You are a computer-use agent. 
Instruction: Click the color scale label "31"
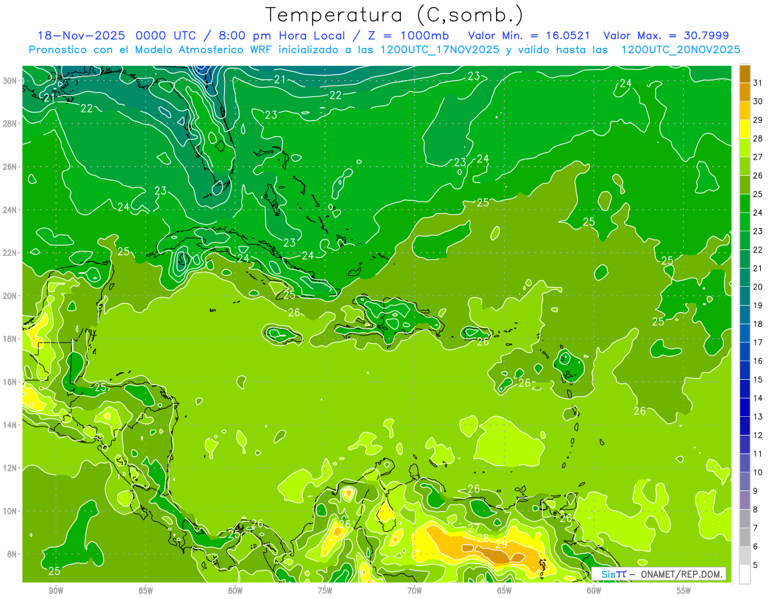pos(758,83)
